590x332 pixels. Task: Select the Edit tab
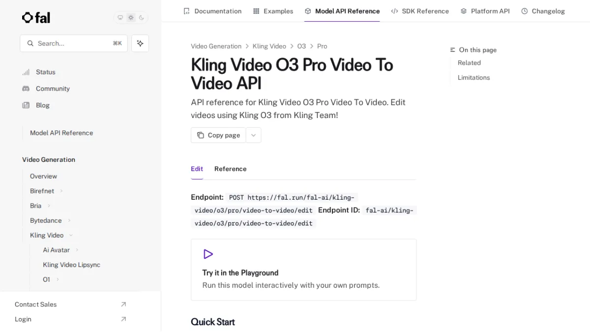point(197,169)
